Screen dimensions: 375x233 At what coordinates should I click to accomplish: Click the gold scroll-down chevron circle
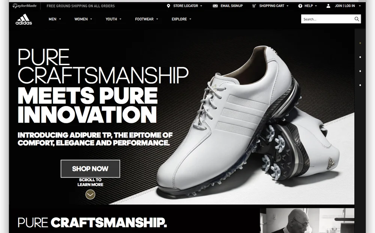(x=90, y=194)
